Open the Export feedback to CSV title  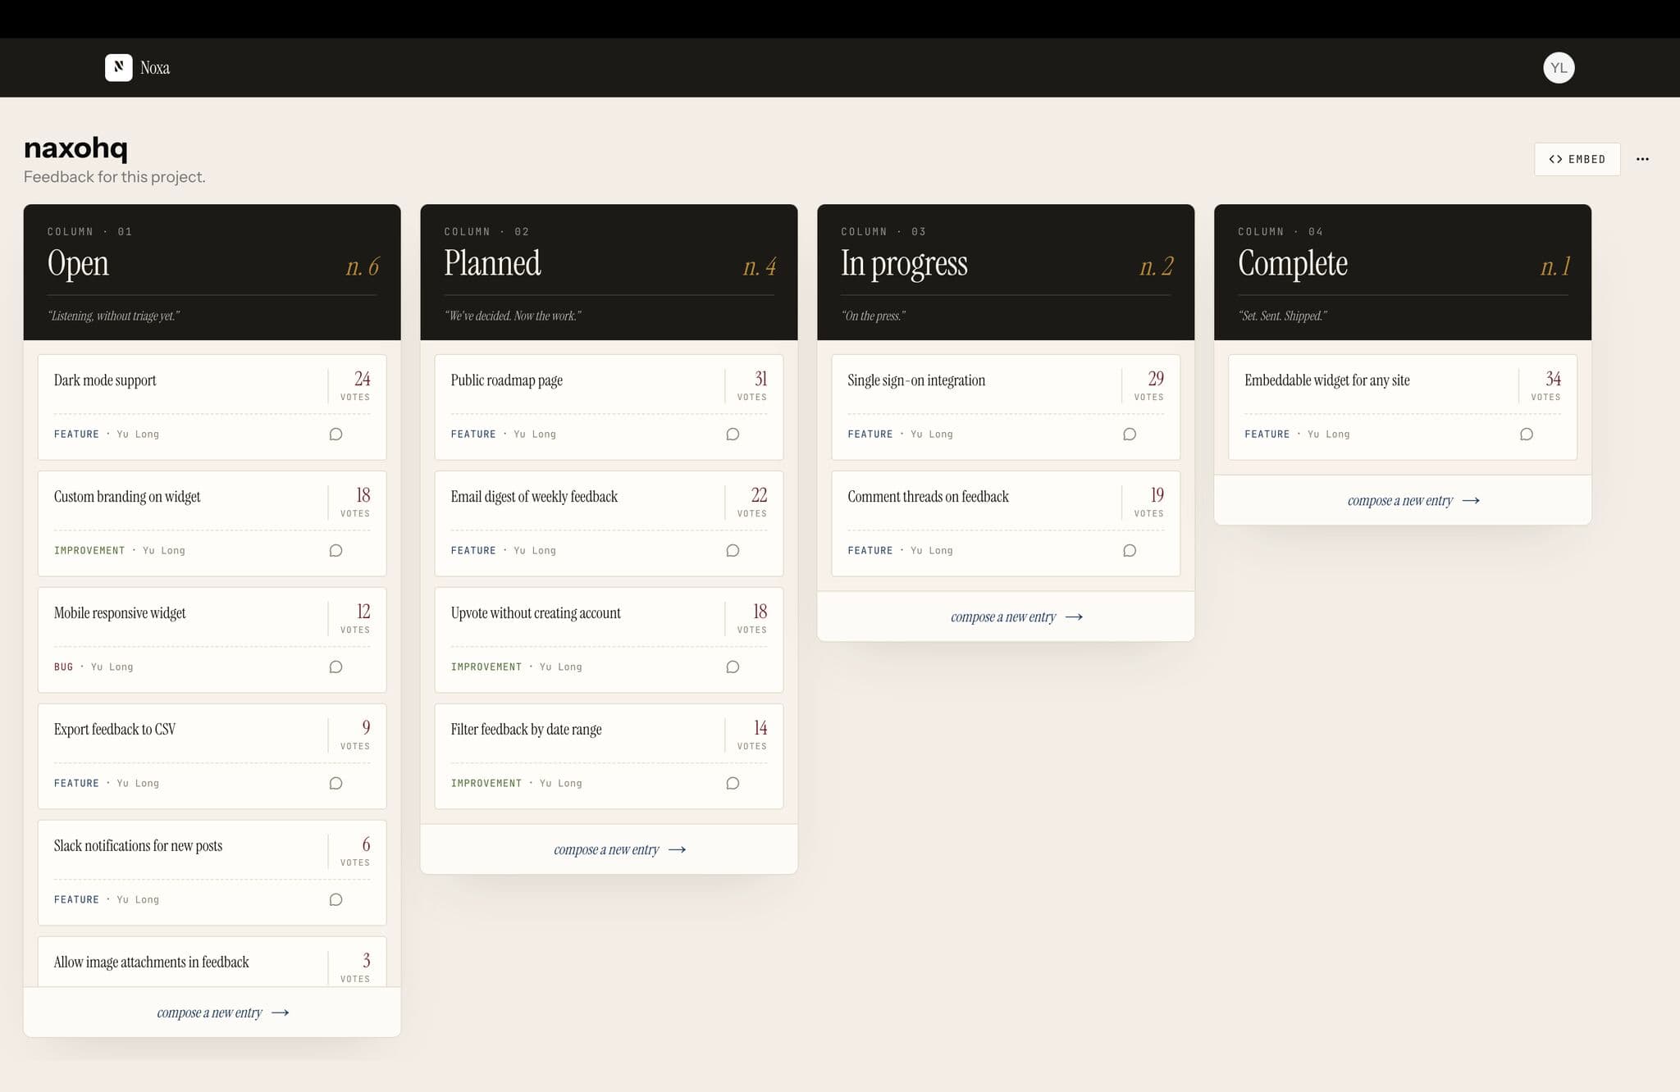click(x=115, y=730)
